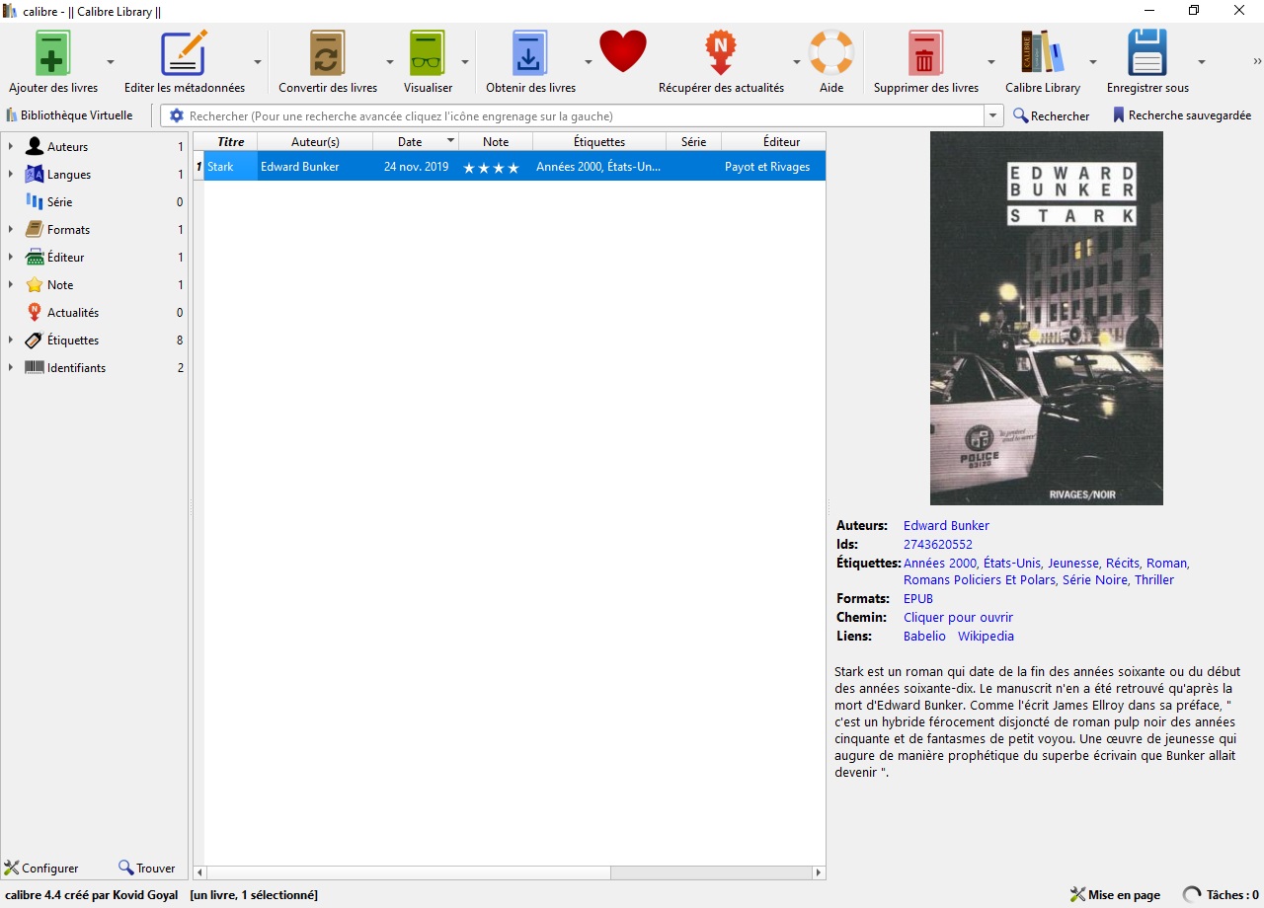Image resolution: width=1264 pixels, height=908 pixels.
Task: Launch Convertir des livres
Action: tap(327, 52)
